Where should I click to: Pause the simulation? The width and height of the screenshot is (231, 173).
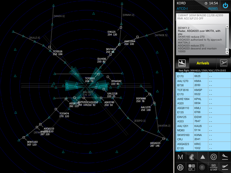click(180, 167)
